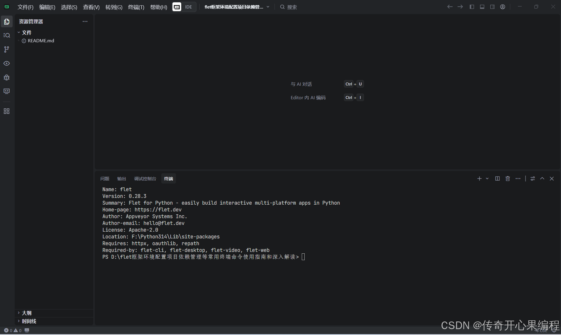This screenshot has width=561, height=335.
Task: Close the terminal panel
Action: pyautogui.click(x=552, y=179)
